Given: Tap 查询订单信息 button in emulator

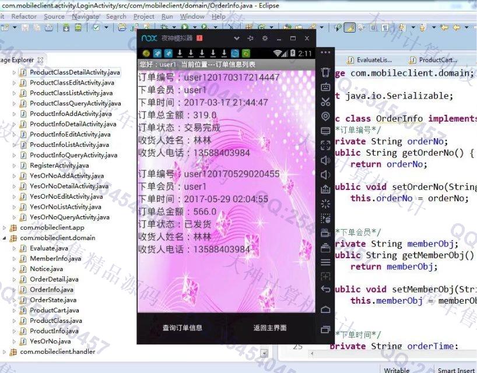Looking at the screenshot, I should 182,328.
